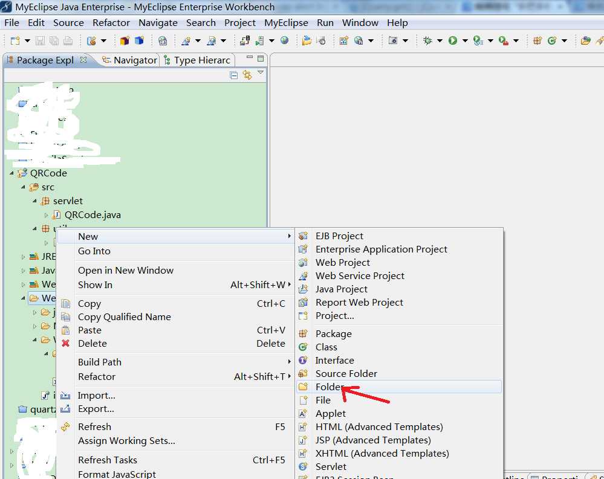The width and height of the screenshot is (604, 479).
Task: Select the QRCode.java file in tree
Action: point(93,214)
